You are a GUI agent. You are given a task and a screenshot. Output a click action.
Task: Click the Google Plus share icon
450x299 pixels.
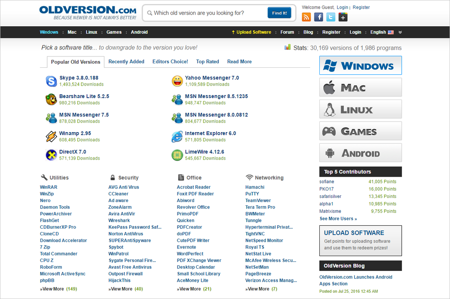pos(343,17)
